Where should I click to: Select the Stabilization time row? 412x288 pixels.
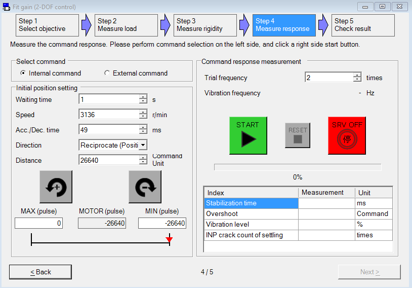298,203
